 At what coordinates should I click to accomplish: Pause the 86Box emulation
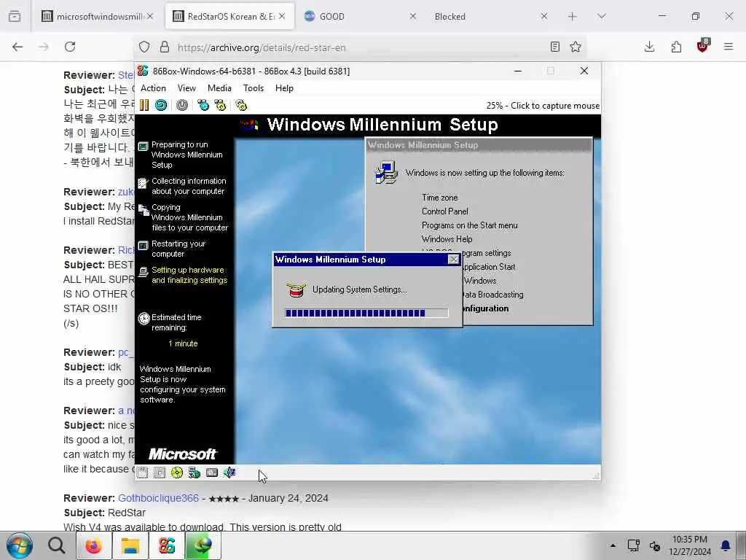tap(144, 105)
